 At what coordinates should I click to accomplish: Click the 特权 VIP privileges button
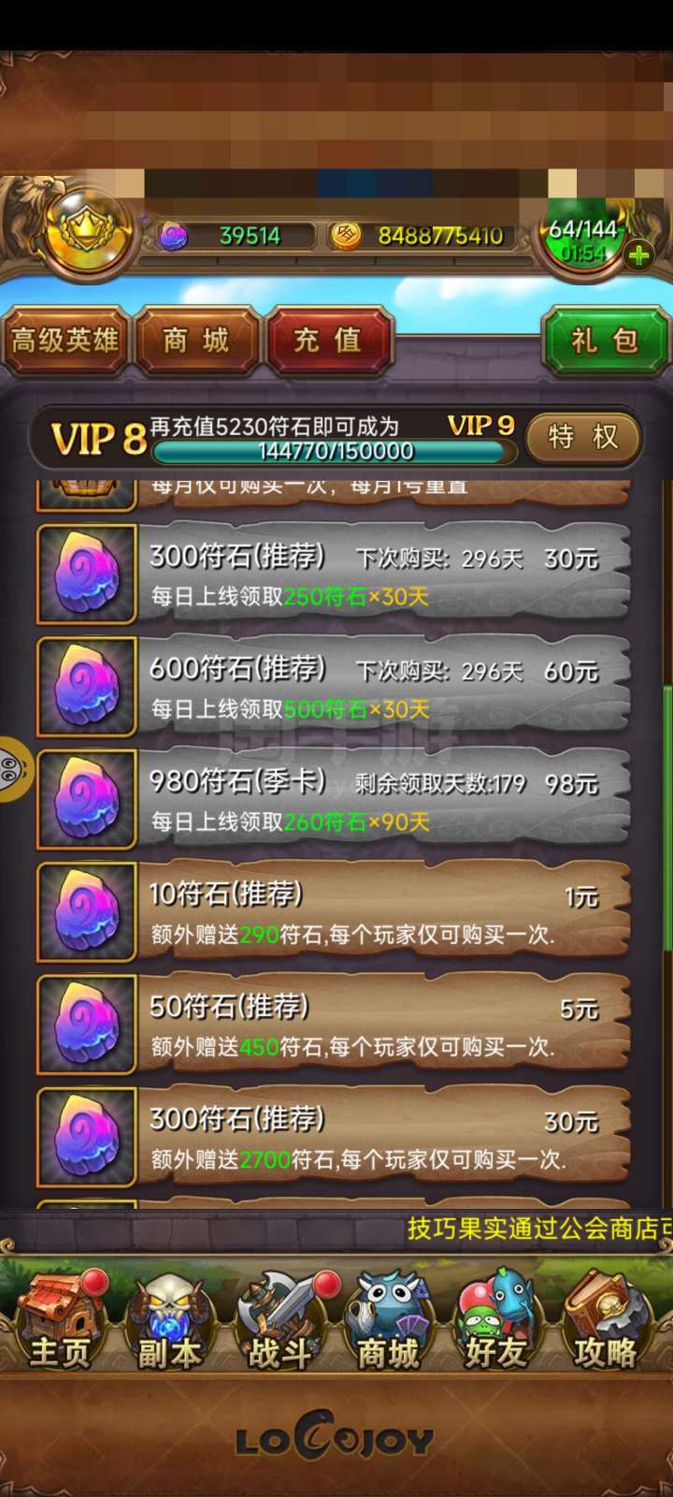click(583, 437)
